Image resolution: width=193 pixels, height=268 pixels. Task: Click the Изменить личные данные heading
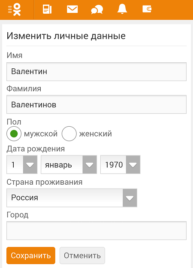[66, 36]
